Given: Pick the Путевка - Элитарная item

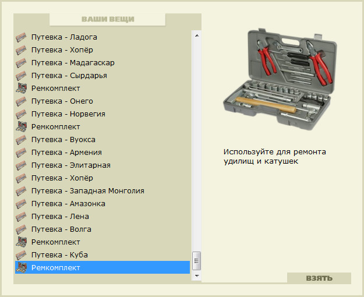Looking at the screenshot, I should [103, 165].
